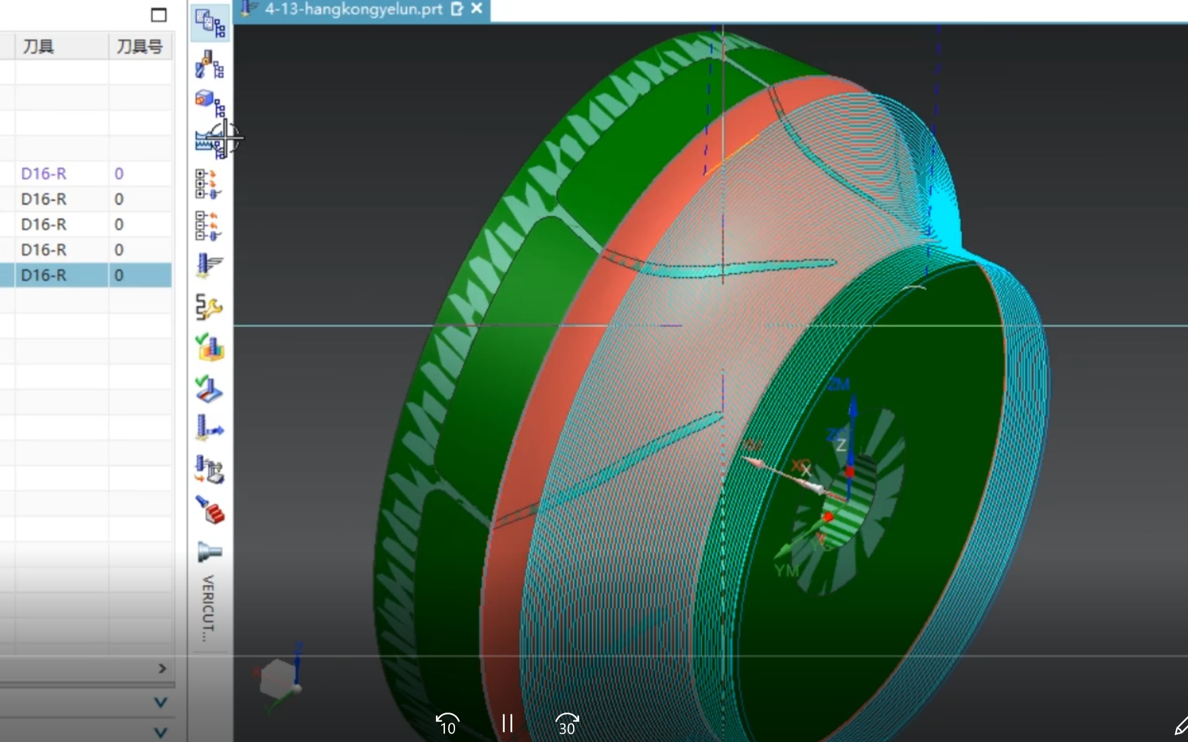This screenshot has height=742, width=1188.
Task: Pause the video playback
Action: (508, 723)
